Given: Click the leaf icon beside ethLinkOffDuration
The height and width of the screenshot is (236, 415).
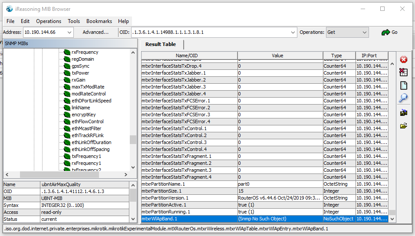Looking at the screenshot, I should (x=67, y=142).
